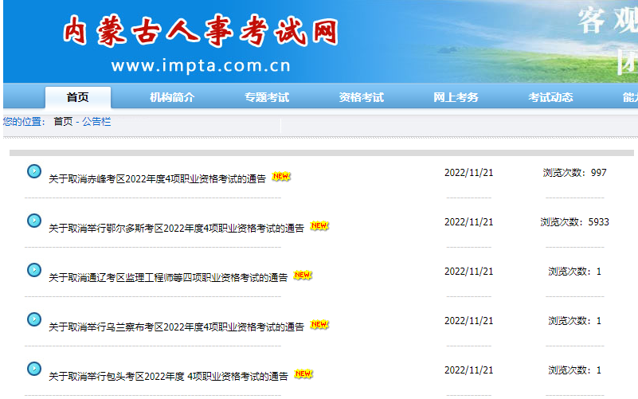Select the 首页 tab in the navigation bar

pyautogui.click(x=78, y=97)
